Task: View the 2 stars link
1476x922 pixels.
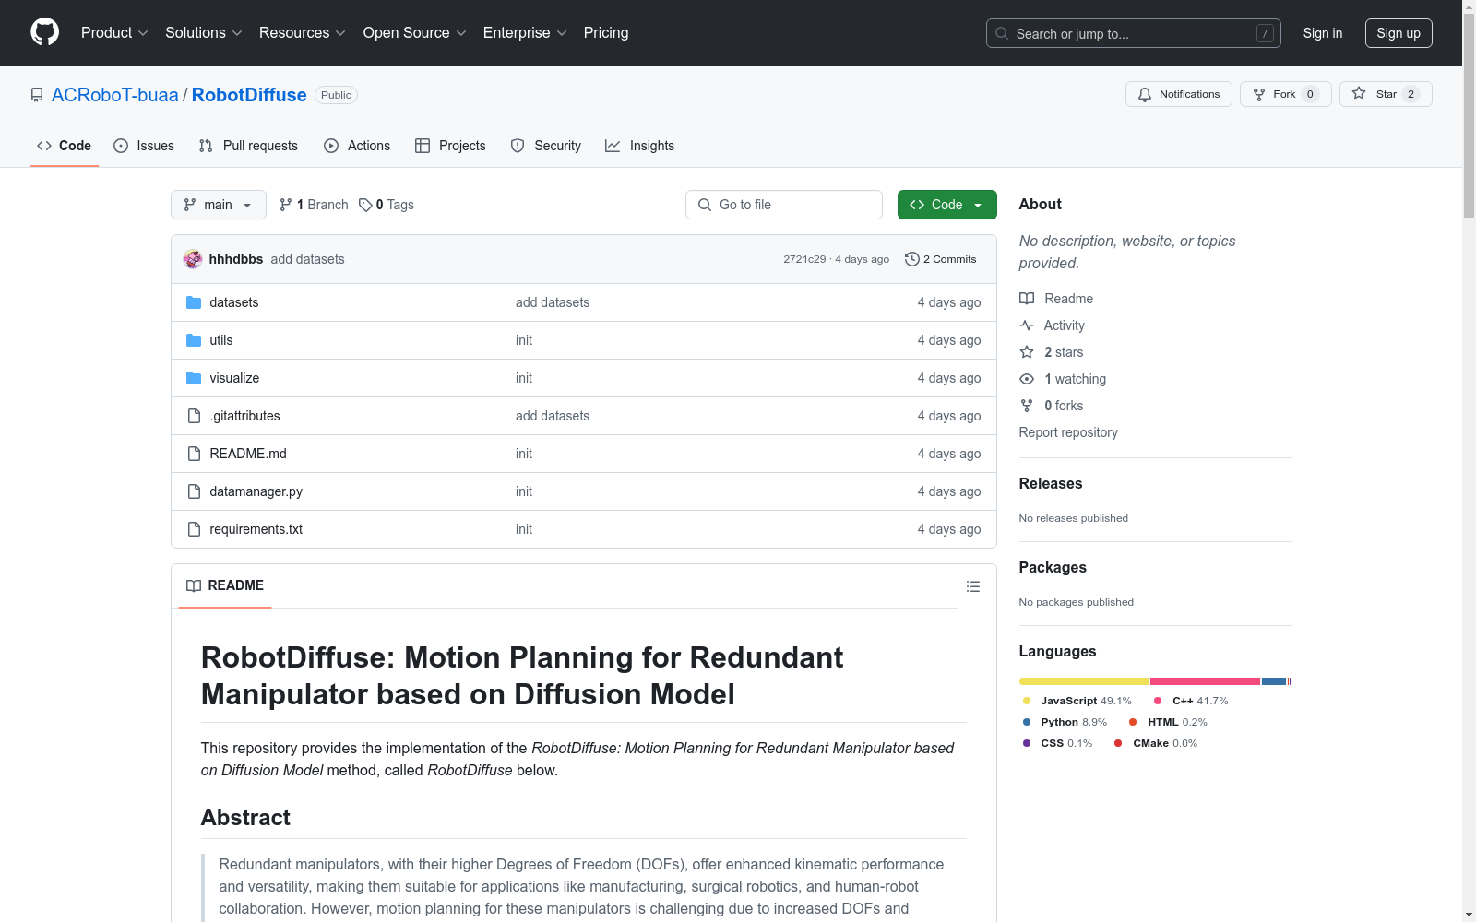Action: tap(1052, 352)
